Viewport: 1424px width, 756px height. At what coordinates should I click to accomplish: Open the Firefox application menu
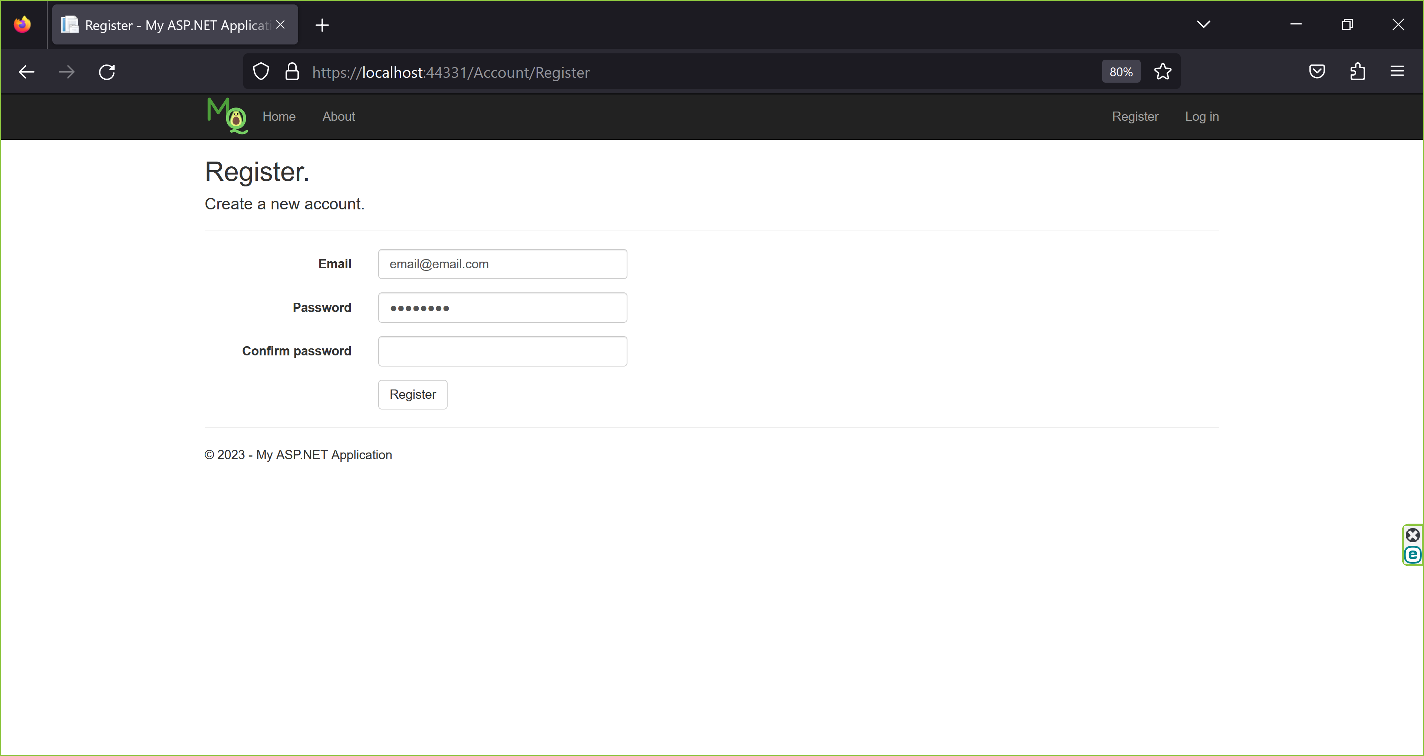1397,72
